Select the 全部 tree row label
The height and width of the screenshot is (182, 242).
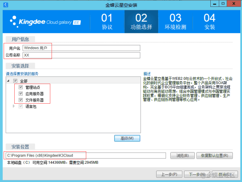[x=24, y=81]
